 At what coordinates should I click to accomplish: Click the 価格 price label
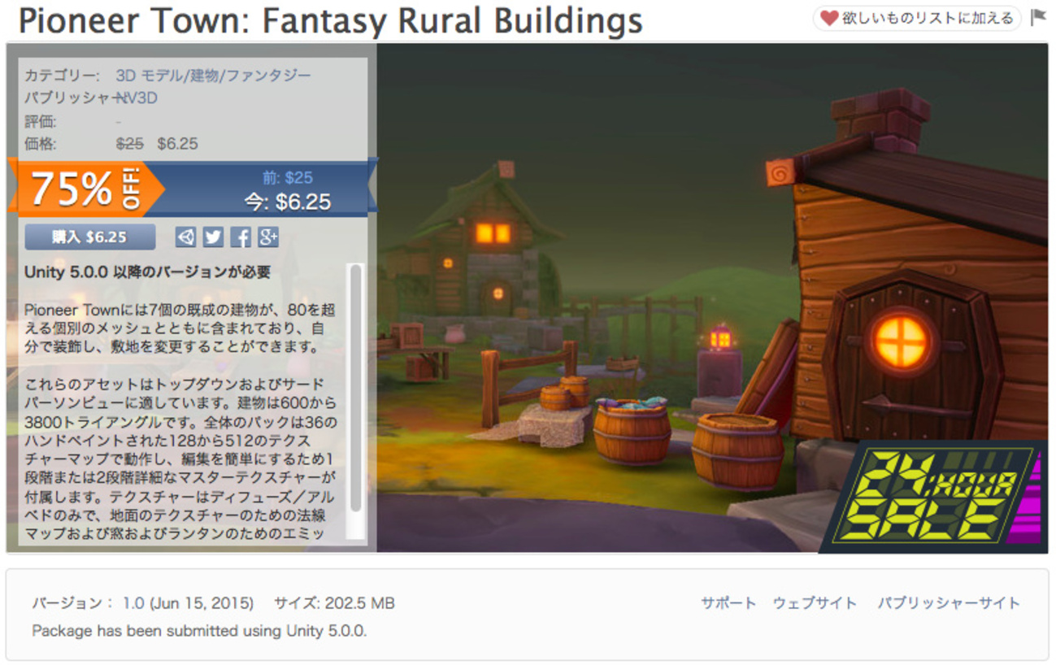click(41, 144)
